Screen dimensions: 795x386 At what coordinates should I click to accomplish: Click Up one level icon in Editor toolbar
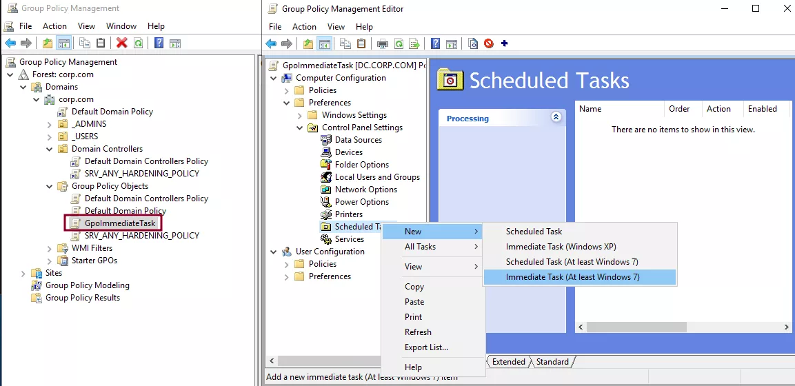click(308, 43)
